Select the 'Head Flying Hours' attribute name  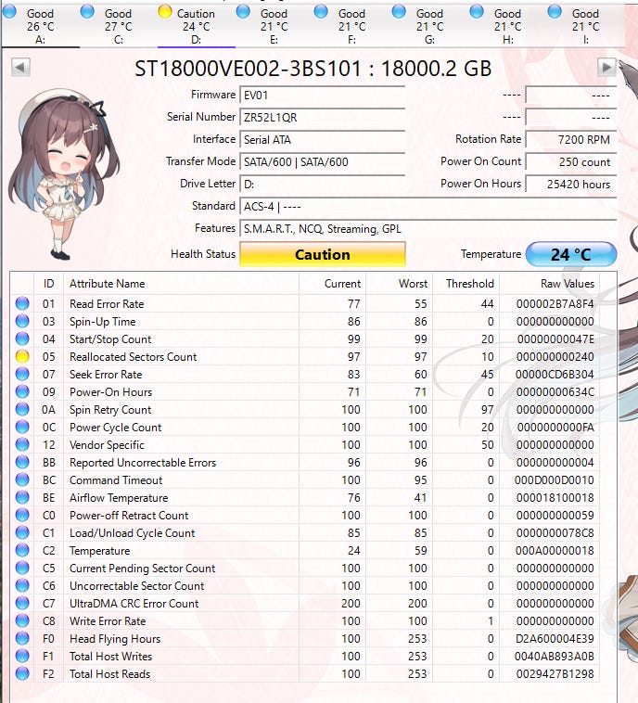tap(115, 639)
